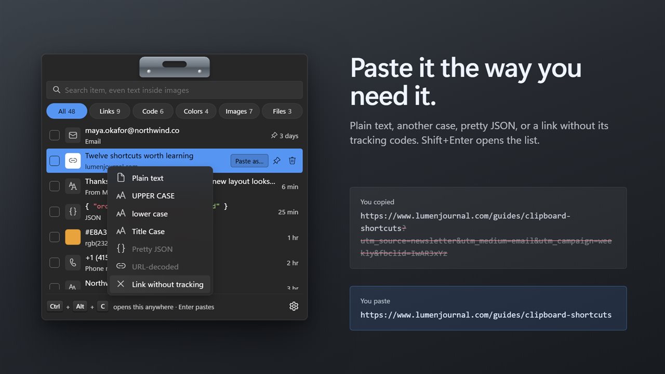
Task: Click the You copied URL box
Action: tap(488, 228)
